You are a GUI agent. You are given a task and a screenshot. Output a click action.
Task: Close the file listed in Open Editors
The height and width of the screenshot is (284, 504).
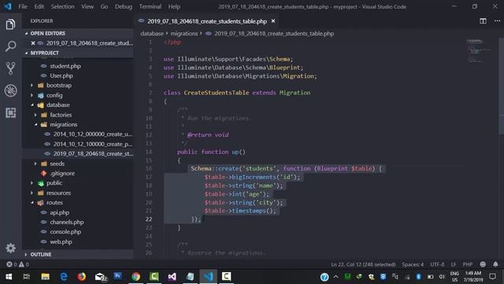[33, 43]
